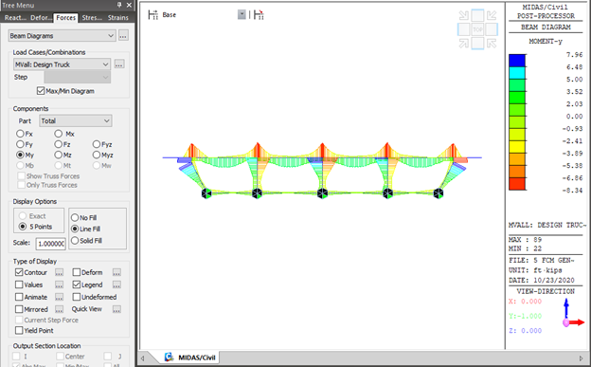Click the MIDAS/Civil tab icon
This screenshot has width=591, height=367.
click(169, 357)
